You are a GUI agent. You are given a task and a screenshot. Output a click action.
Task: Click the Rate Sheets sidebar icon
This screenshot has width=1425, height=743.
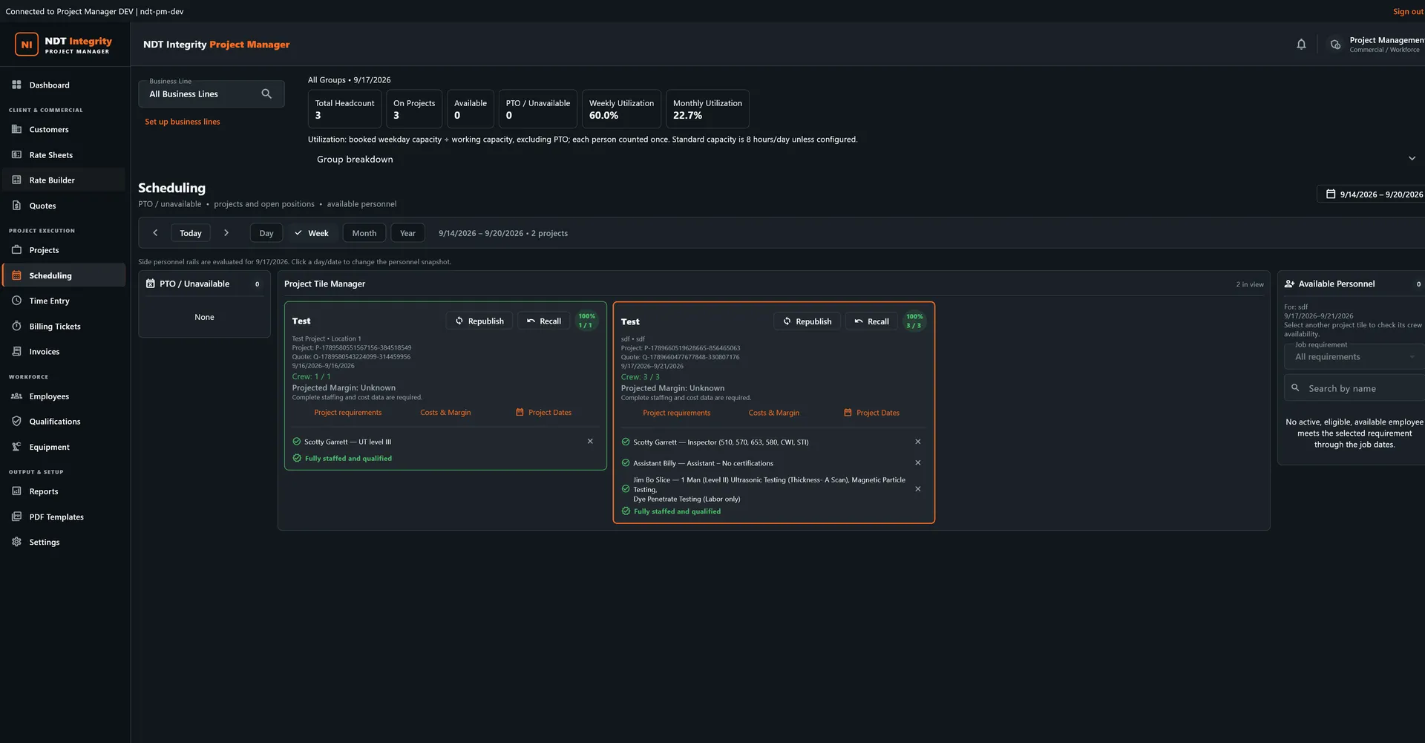(x=16, y=155)
